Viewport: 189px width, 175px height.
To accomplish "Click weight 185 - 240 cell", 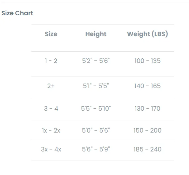I will 148,149.
